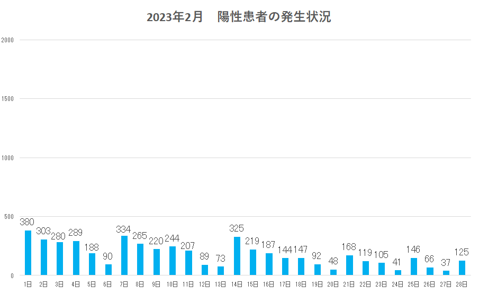Image resolution: width=479 pixels, height=295 pixels.
Task: Click the data label 48
Action: point(333,261)
